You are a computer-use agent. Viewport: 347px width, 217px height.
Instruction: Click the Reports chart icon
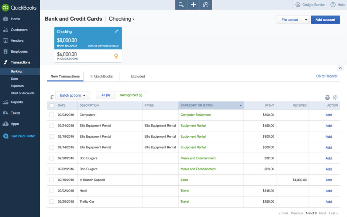point(6,102)
